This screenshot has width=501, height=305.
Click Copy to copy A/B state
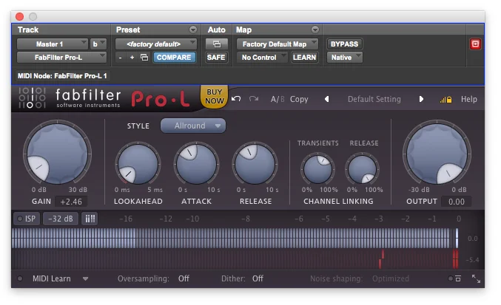click(299, 99)
